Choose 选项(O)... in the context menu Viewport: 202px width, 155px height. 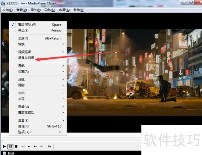click(x=38, y=132)
